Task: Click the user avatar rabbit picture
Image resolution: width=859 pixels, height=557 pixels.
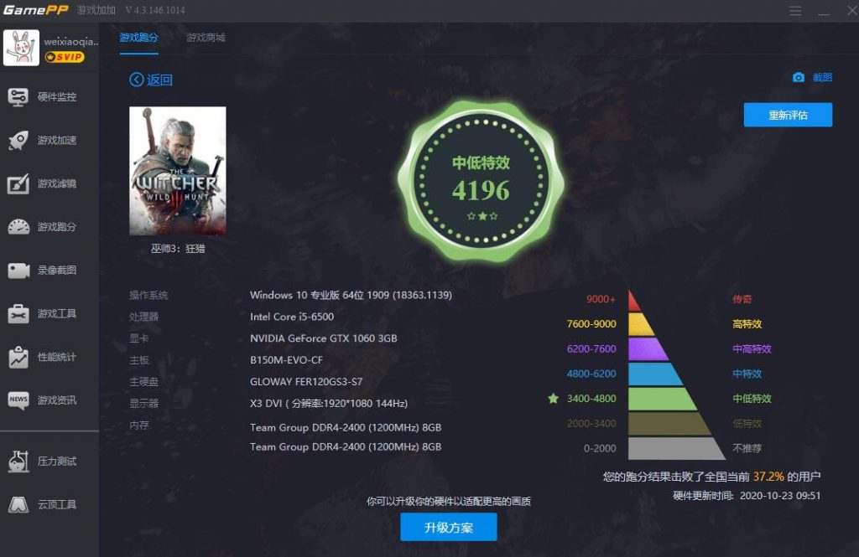Action: point(21,48)
